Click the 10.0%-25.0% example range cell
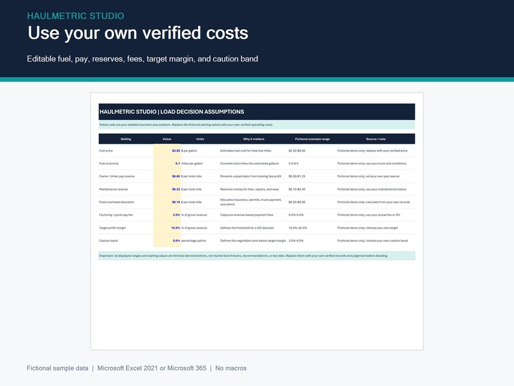This screenshot has width=514, height=386. coord(298,227)
